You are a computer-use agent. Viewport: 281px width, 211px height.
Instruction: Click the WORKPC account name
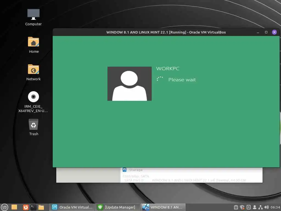[x=168, y=68]
